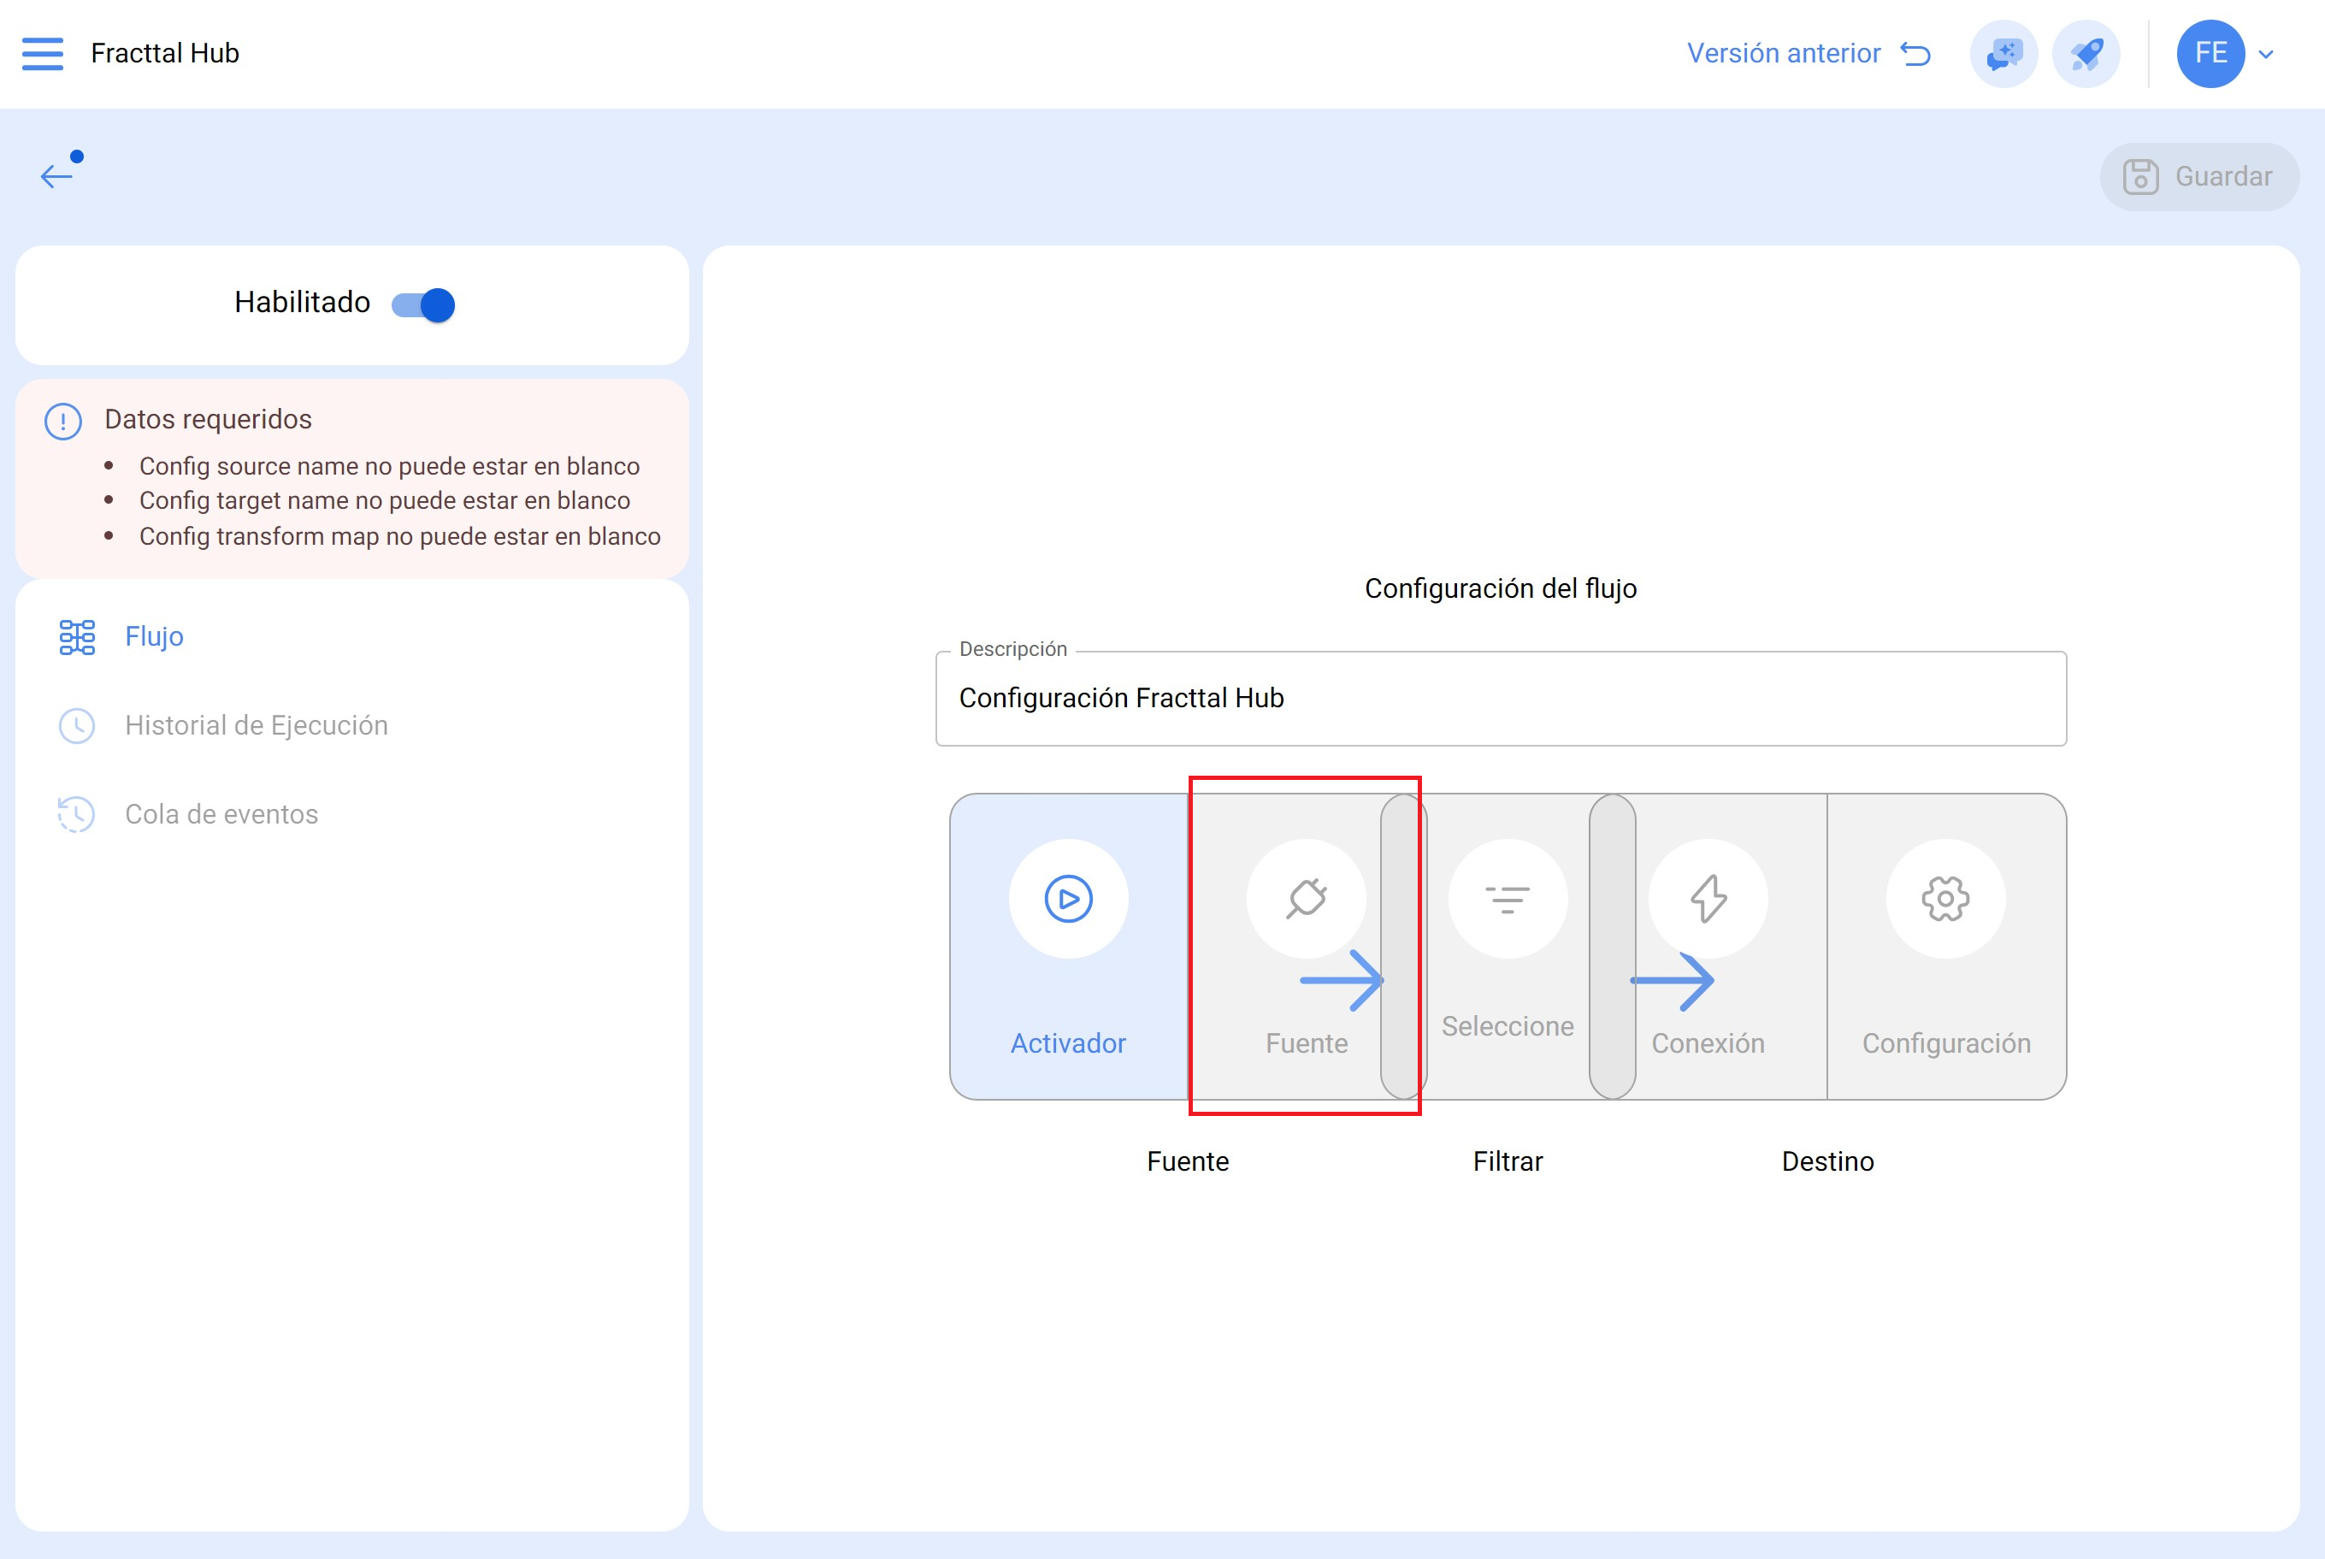
Task: Click the Configuración del flujo heading
Action: [1500, 588]
